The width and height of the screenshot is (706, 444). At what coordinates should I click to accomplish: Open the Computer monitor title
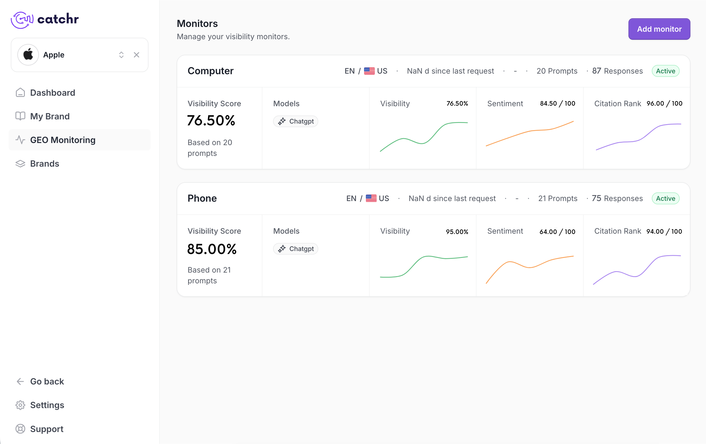210,71
